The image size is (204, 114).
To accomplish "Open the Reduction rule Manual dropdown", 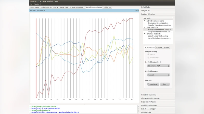I will 158,75.
